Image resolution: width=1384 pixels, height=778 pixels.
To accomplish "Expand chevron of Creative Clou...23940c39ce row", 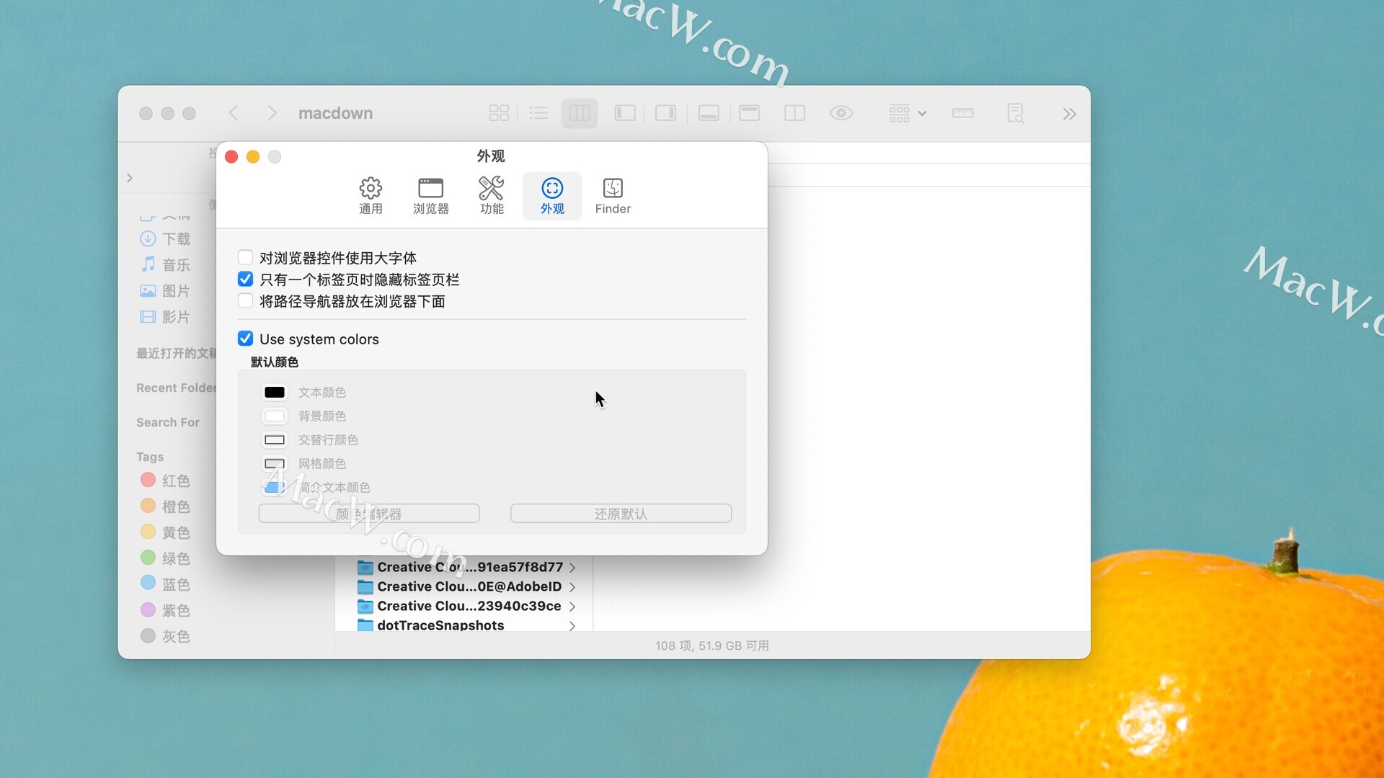I will pyautogui.click(x=572, y=607).
